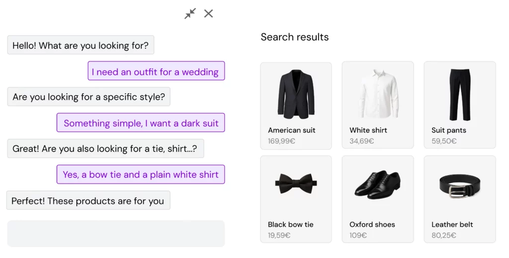Screen dimensions: 509x258
Task: Select the Oxford shoes product name
Action: (372, 224)
